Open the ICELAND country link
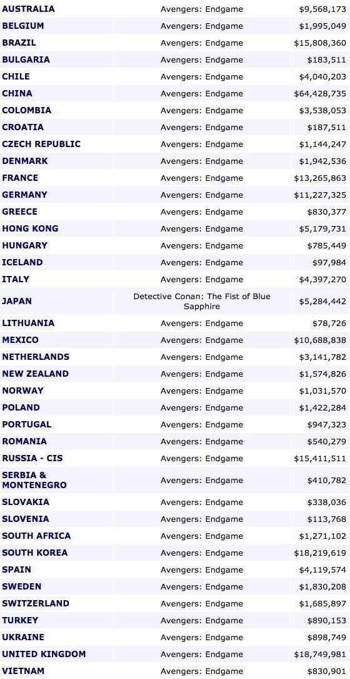This screenshot has height=679, width=350. (x=22, y=262)
